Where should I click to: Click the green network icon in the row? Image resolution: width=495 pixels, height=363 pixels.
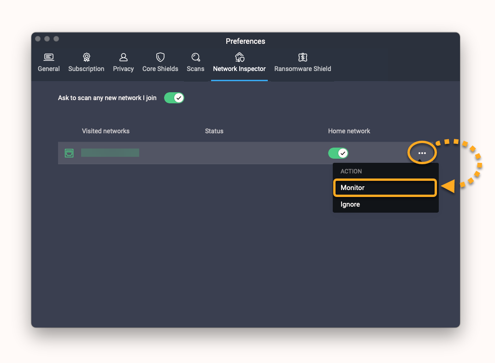[69, 153]
